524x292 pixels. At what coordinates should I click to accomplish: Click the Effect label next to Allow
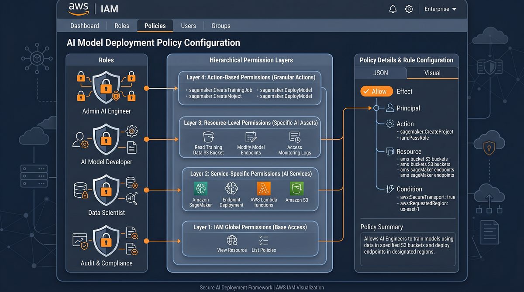click(404, 92)
